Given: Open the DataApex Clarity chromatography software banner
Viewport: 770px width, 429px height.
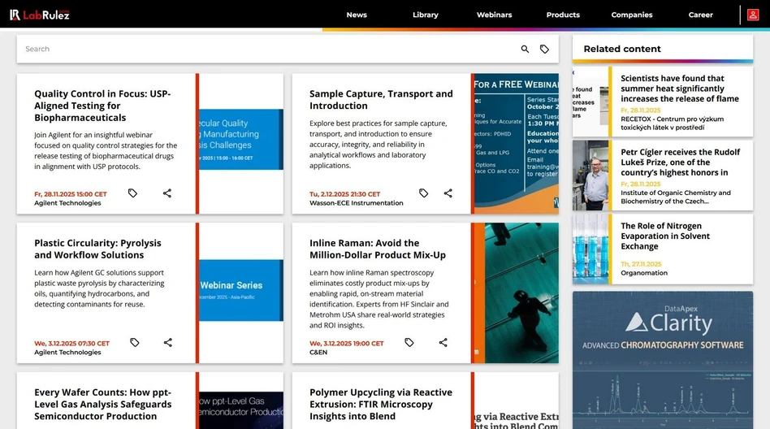Looking at the screenshot, I should [x=662, y=359].
